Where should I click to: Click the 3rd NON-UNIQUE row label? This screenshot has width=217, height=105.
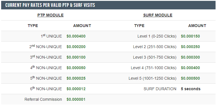tap(46, 57)
